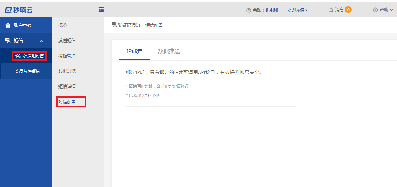Click the 秒嘀云 logo
The height and width of the screenshot is (187, 397).
point(19,10)
